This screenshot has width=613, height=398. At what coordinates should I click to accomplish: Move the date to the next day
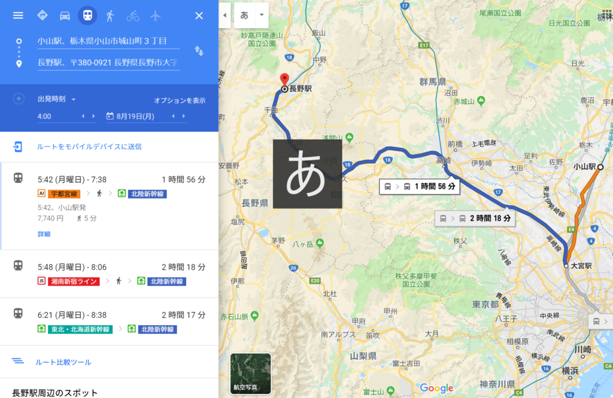(184, 117)
